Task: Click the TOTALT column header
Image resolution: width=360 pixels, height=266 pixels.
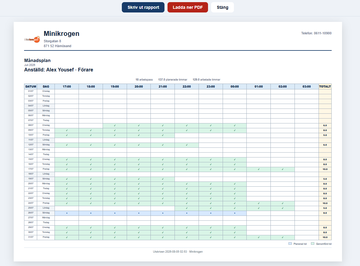Action: [325, 86]
